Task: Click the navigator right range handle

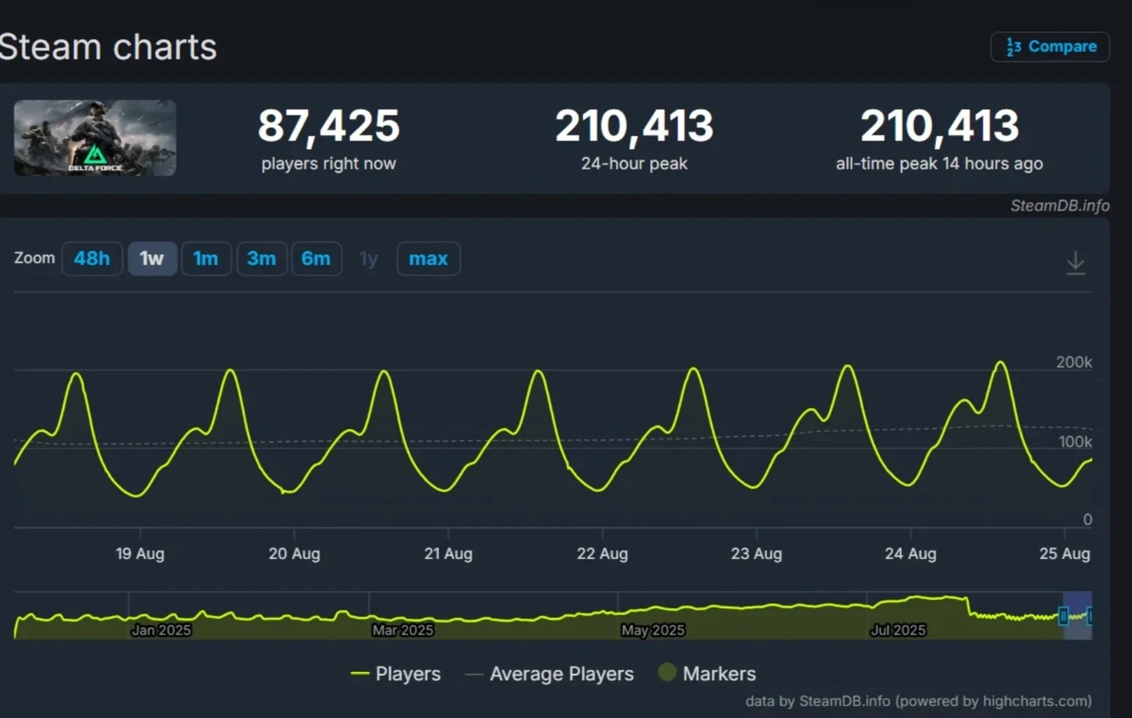Action: pos(1089,616)
